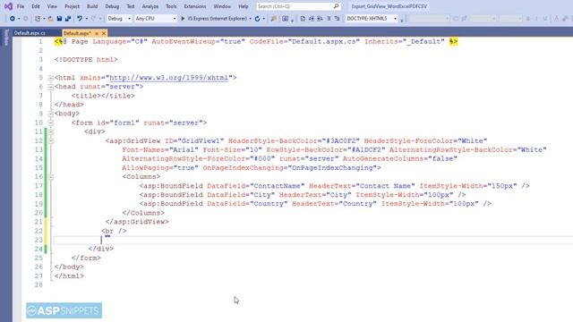The image size is (573, 322).
Task: Click the Decrease Indent toolbar icon
Action: coord(320,19)
